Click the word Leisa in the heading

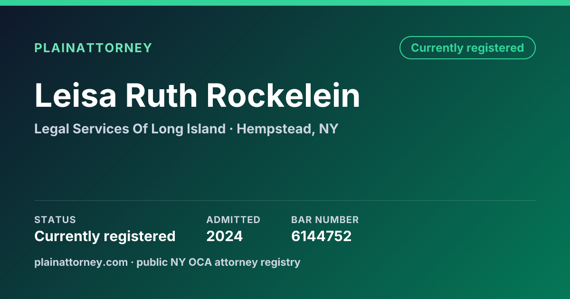click(75, 95)
